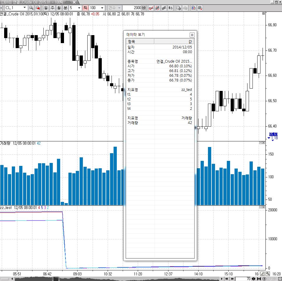Click the pencil drawing tool icon
This screenshot has height=281, width=282.
263,274
